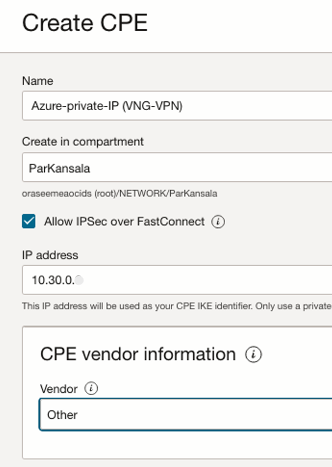The image size is (332, 467).
Task: Click the Name field label
Action: [x=38, y=81]
